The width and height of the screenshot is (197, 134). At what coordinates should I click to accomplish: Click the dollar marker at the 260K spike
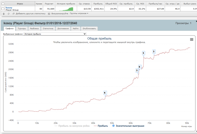(x=144, y=53)
